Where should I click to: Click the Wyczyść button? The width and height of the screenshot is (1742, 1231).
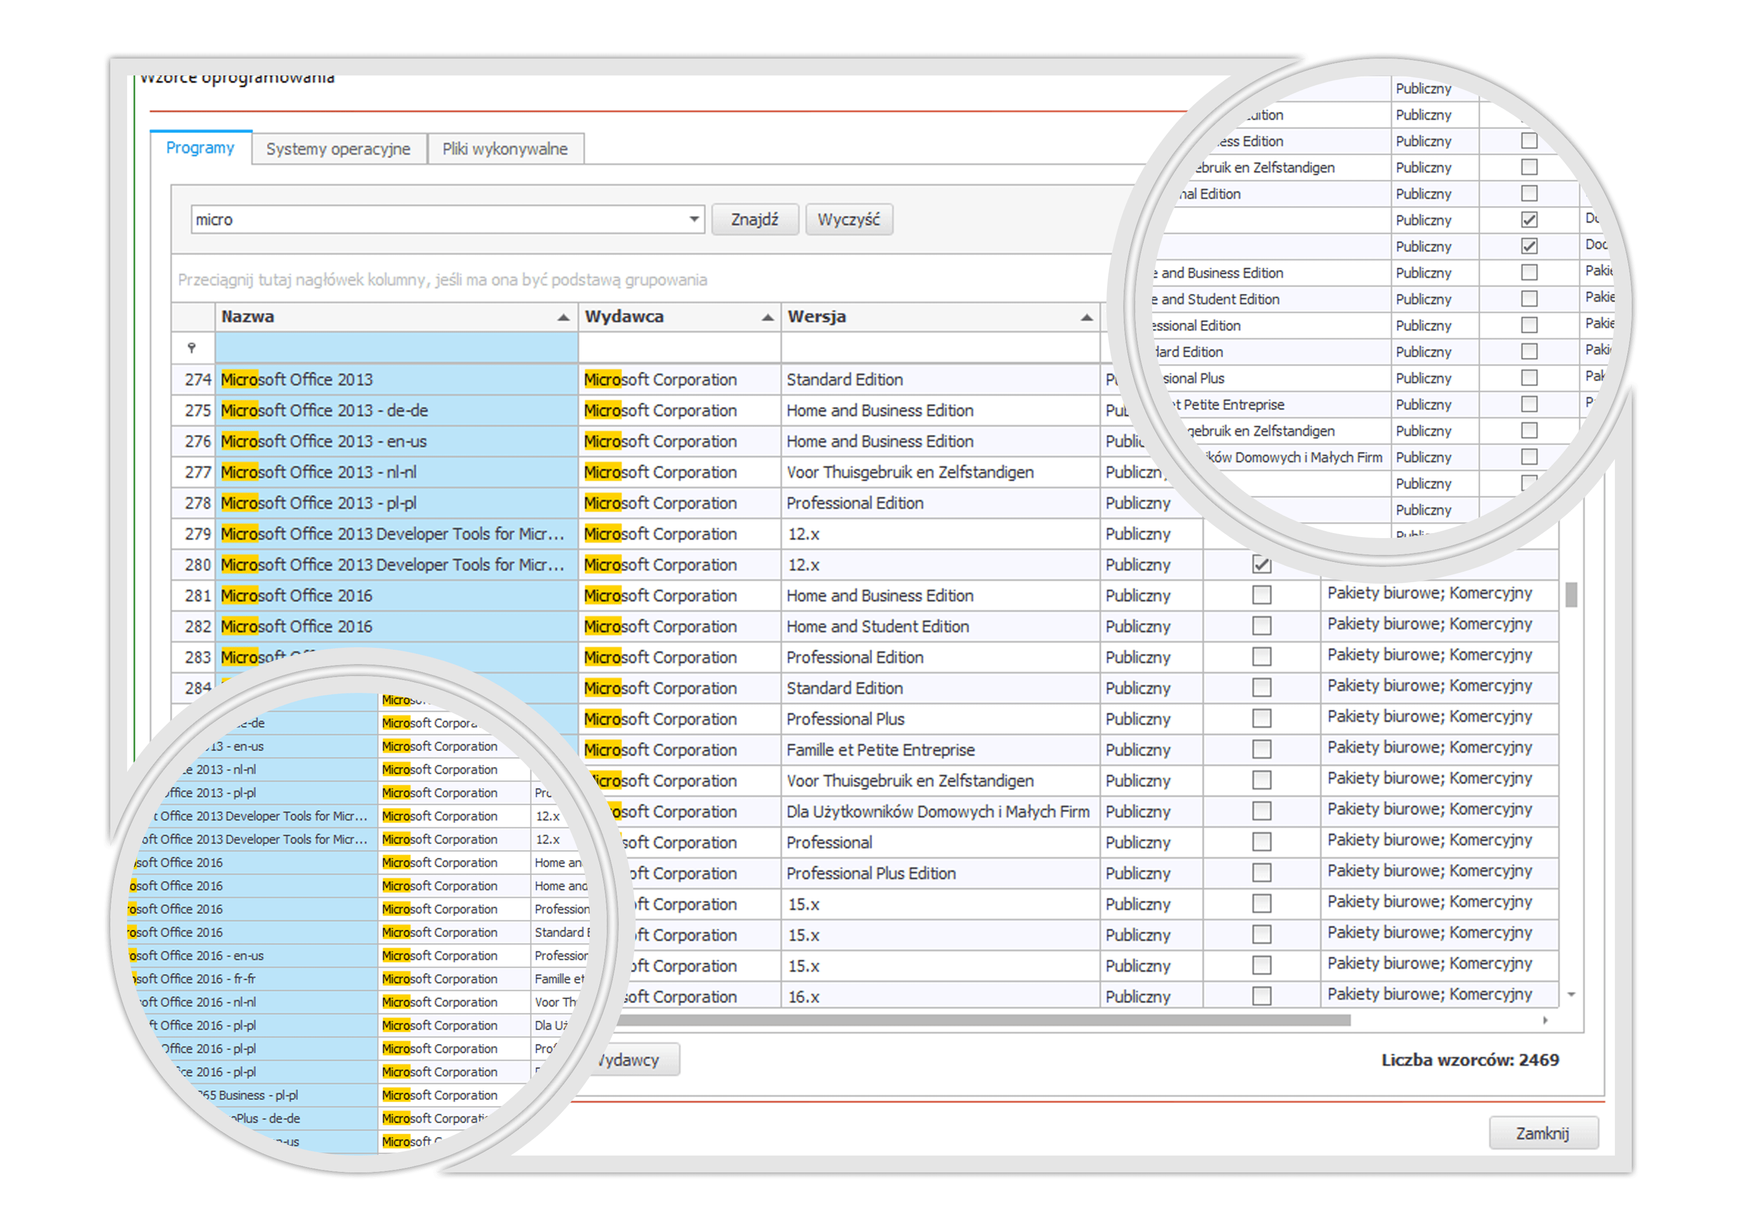[x=848, y=220]
